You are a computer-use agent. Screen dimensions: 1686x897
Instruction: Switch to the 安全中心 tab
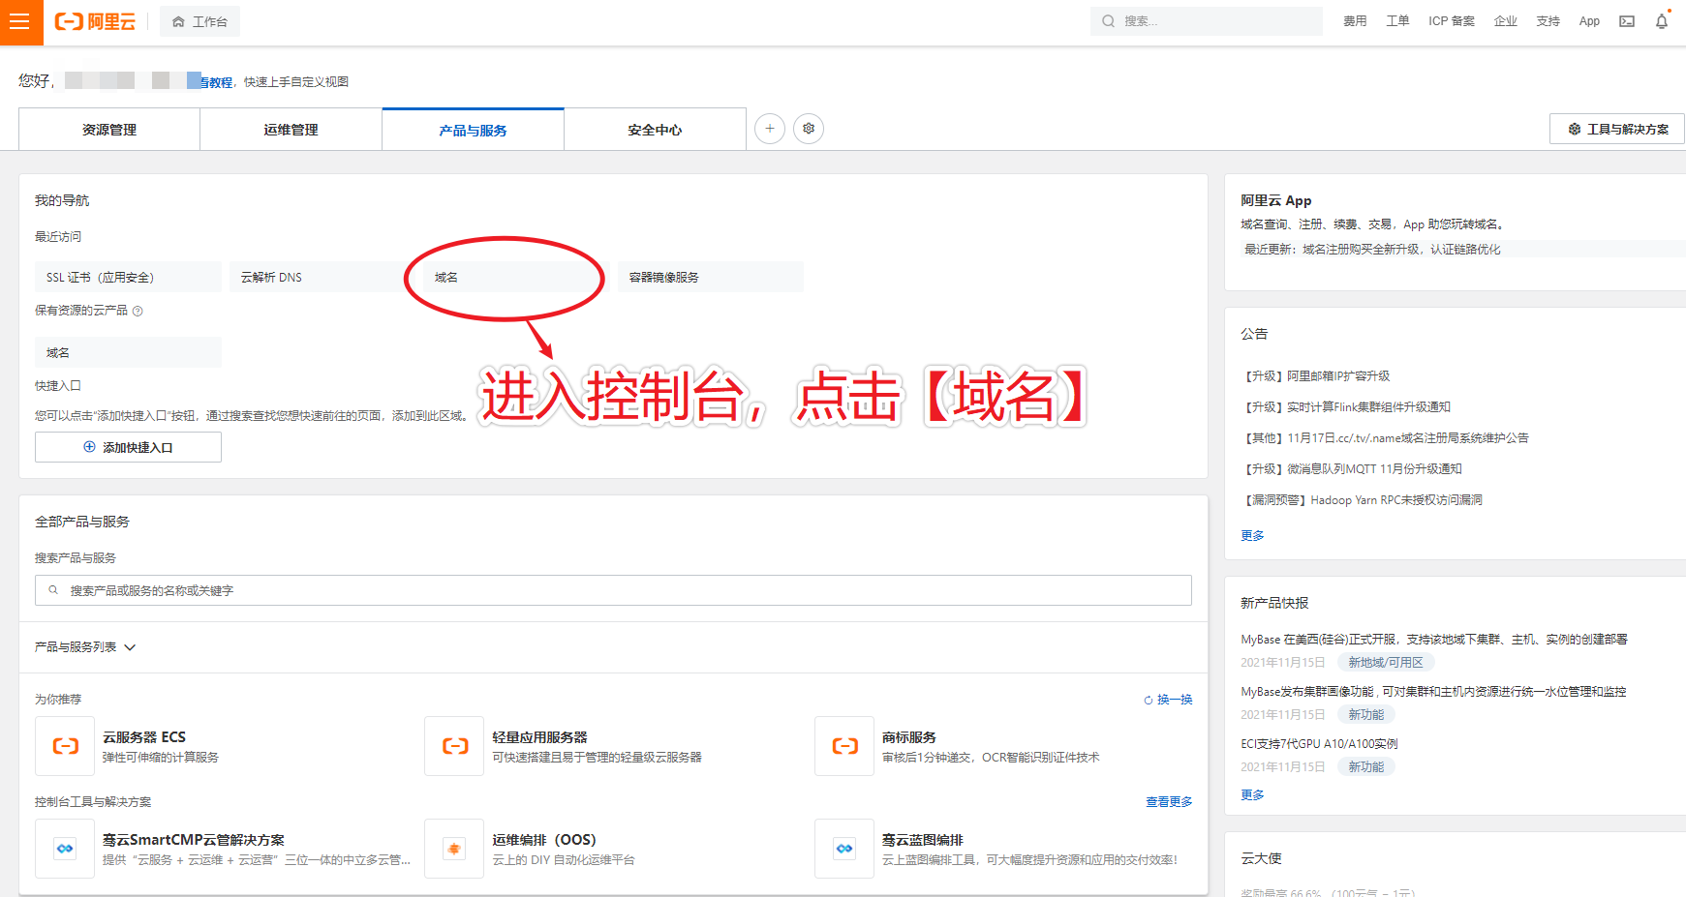655,130
